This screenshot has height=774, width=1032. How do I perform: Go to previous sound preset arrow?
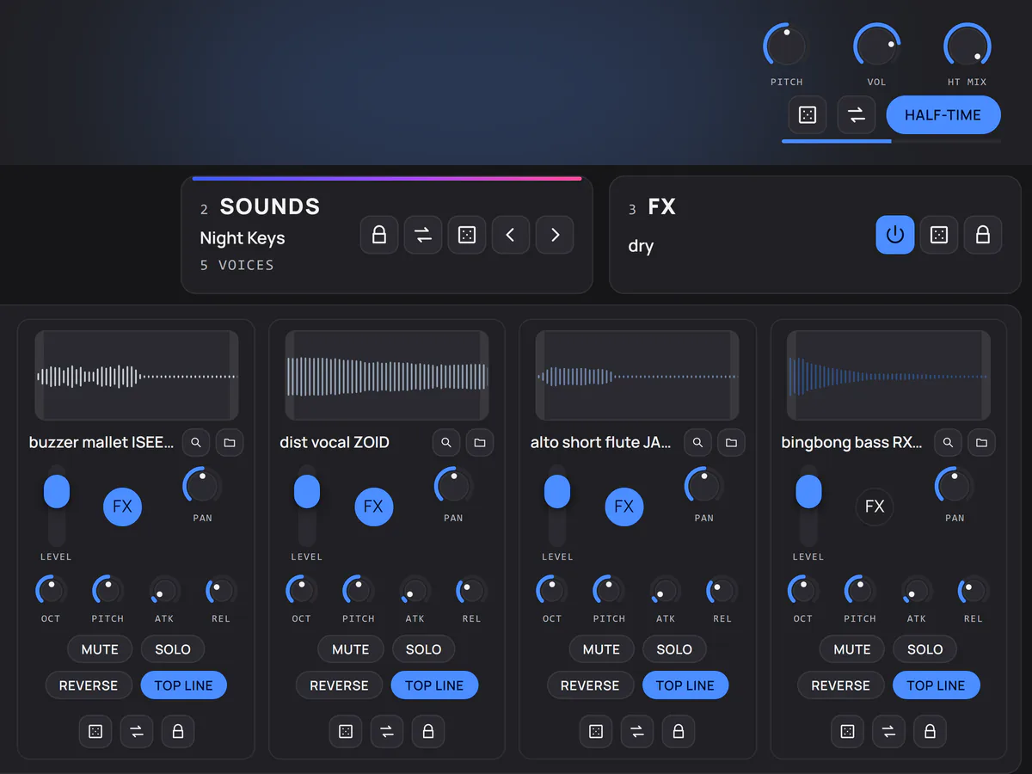pyautogui.click(x=511, y=235)
